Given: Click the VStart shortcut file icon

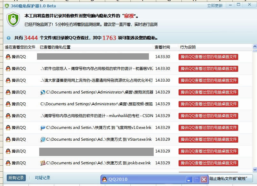Looking at the screenshot, I should (x=43, y=139).
